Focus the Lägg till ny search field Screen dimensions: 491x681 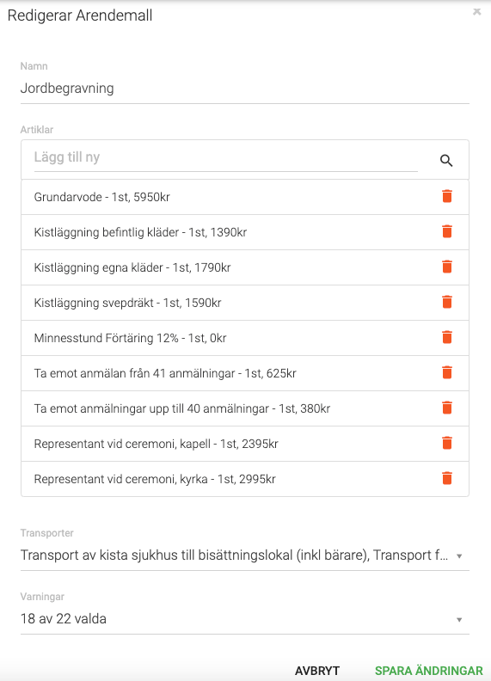[226, 157]
